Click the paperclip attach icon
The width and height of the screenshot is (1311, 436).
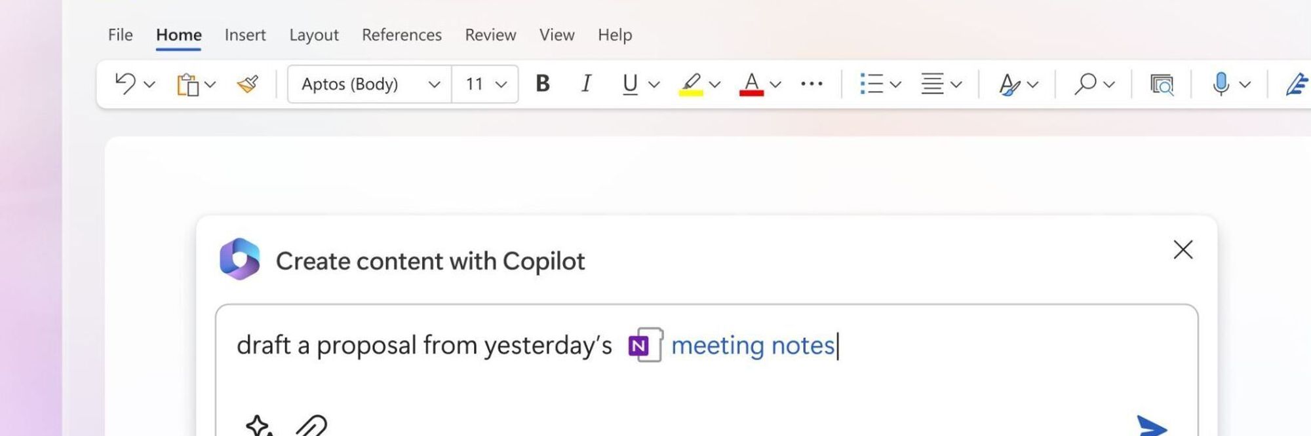pos(311,426)
